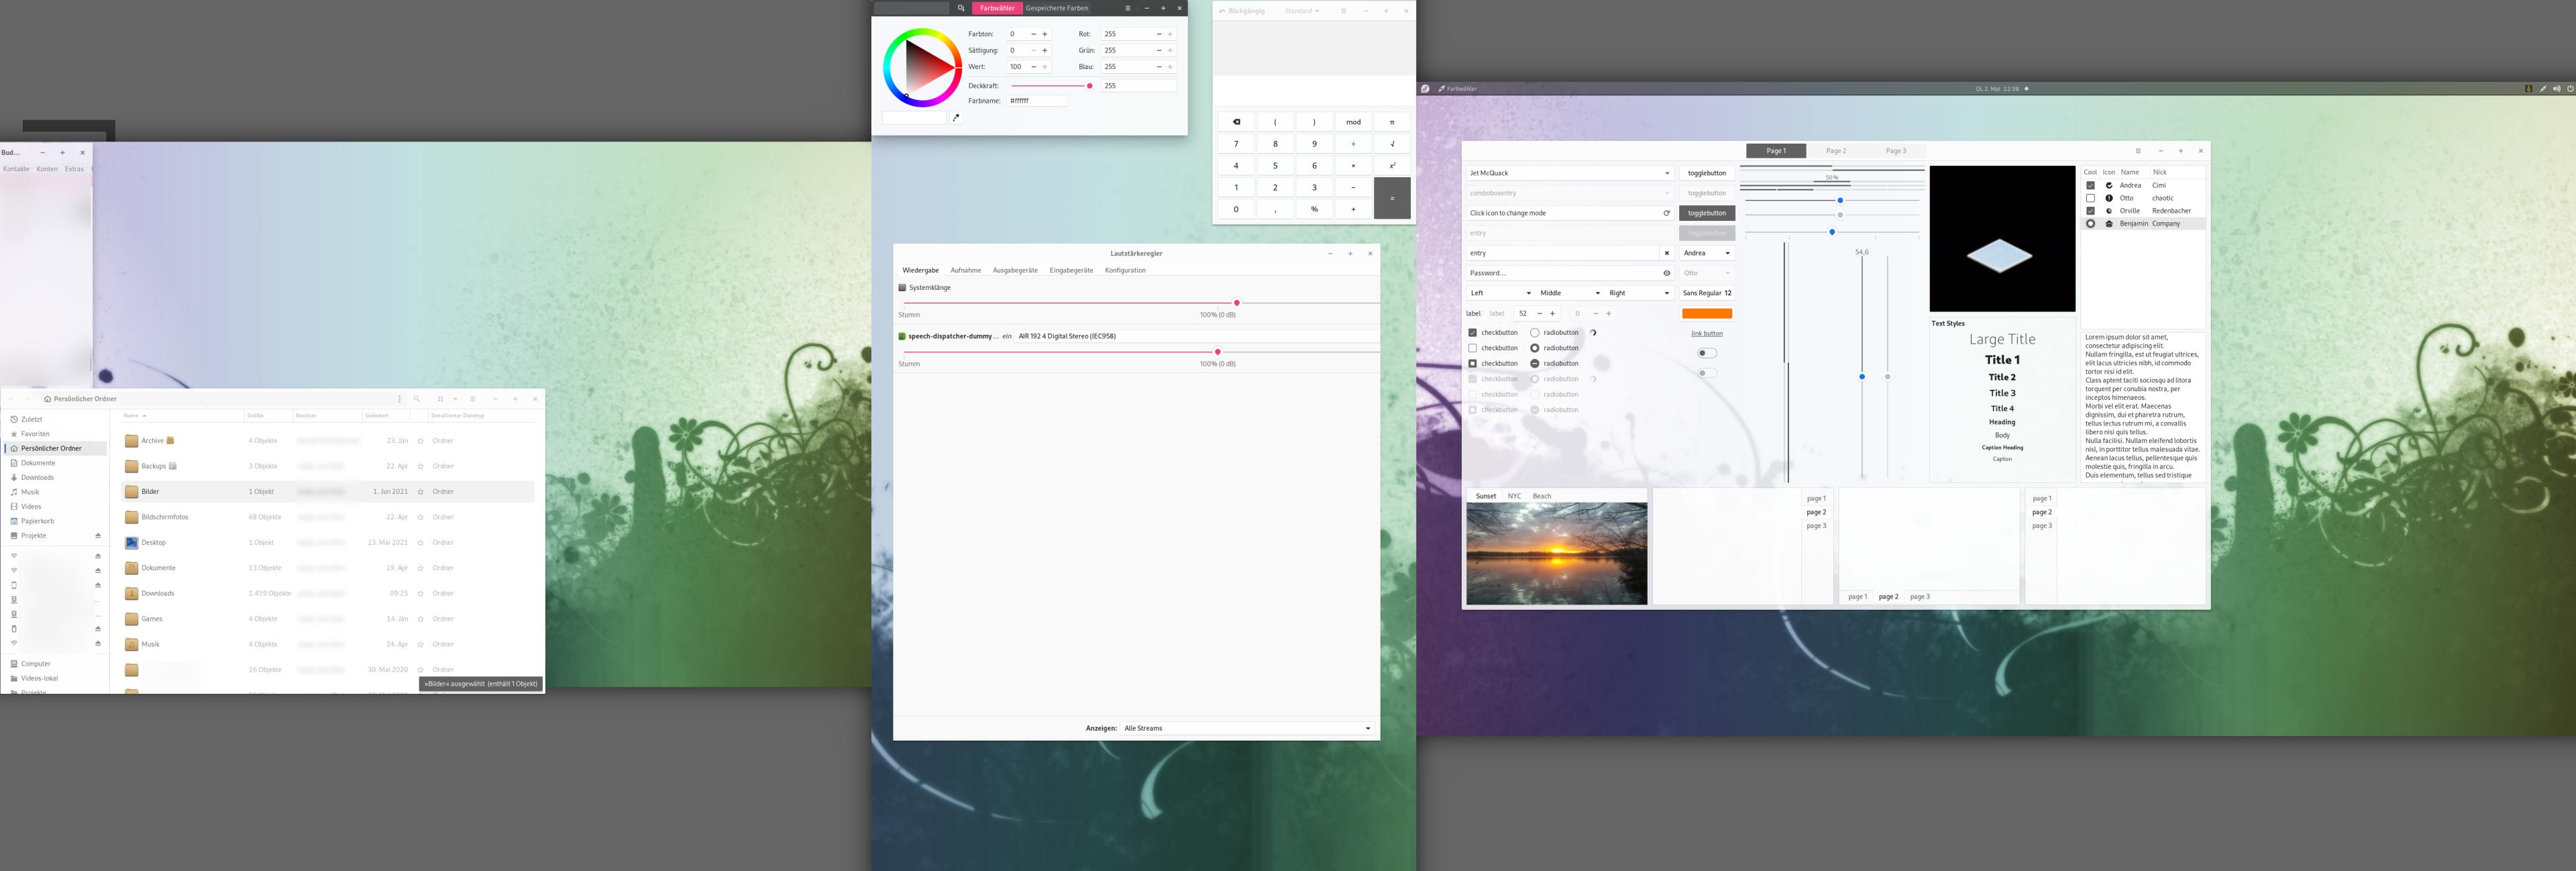This screenshot has height=871, width=2576.
Task: Click the orange color swatch
Action: (x=1707, y=313)
